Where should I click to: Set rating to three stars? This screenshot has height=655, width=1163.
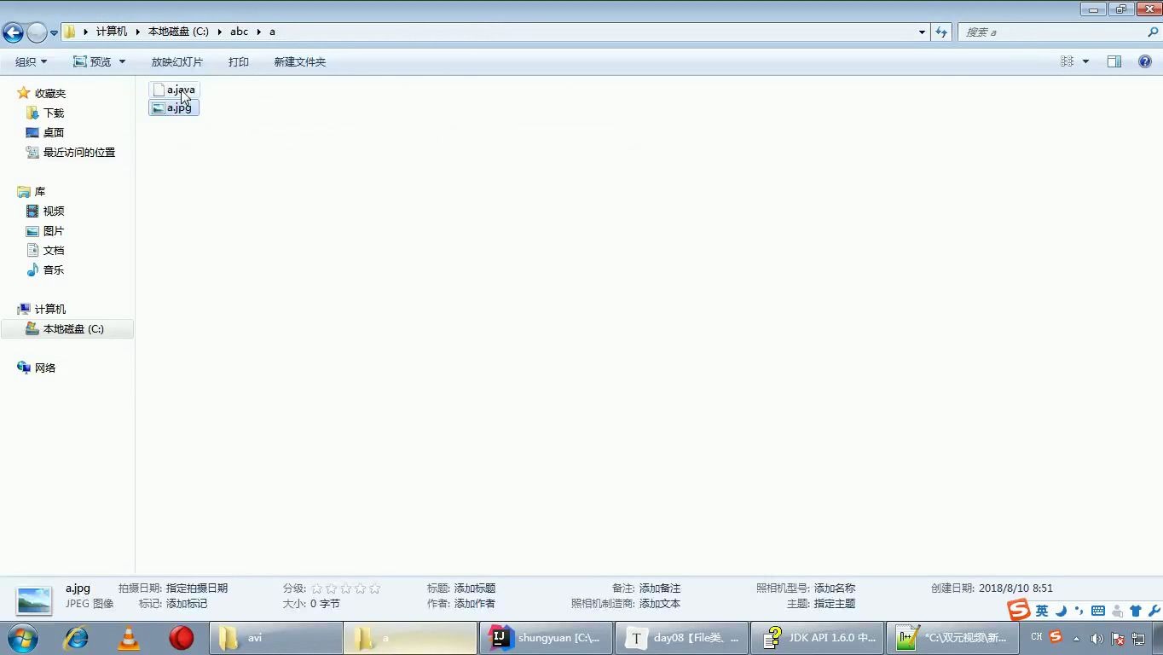pos(345,588)
